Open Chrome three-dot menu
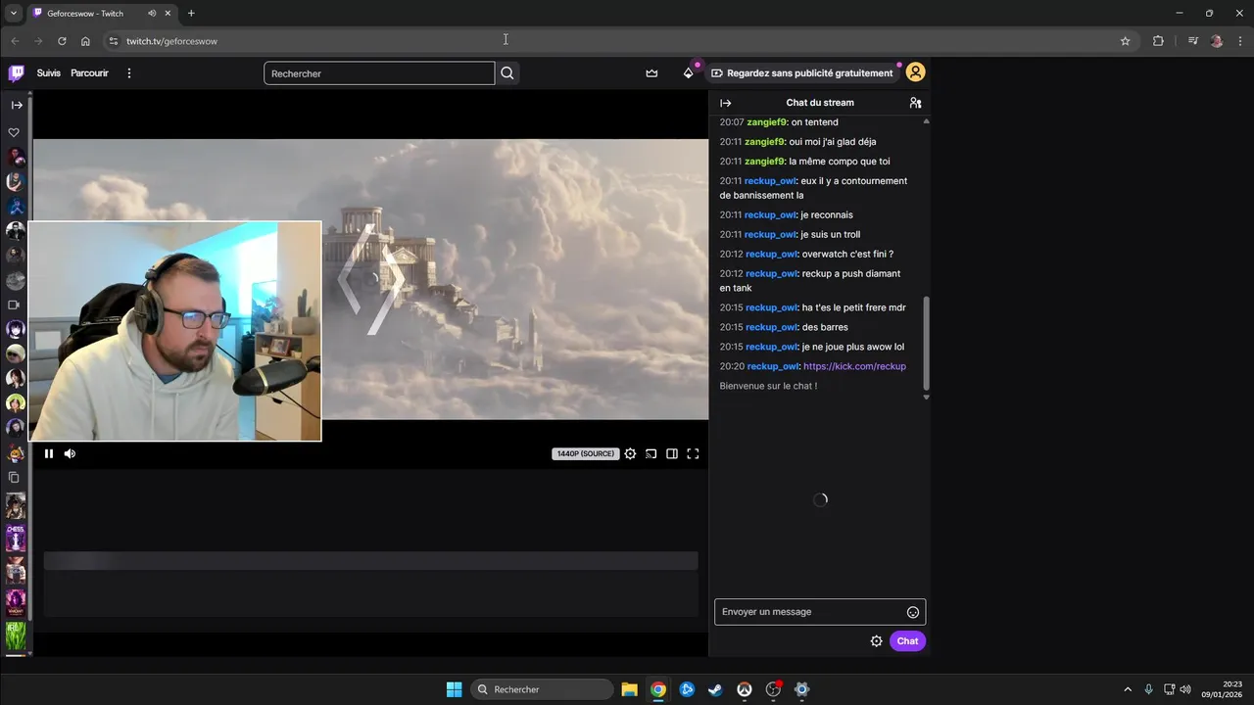 (1240, 41)
